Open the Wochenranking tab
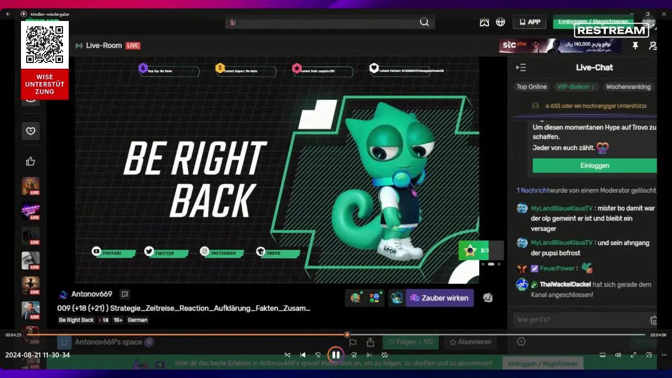 [x=628, y=87]
